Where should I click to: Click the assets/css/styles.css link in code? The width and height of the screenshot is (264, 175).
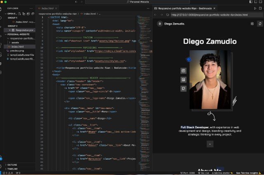tap(110, 61)
